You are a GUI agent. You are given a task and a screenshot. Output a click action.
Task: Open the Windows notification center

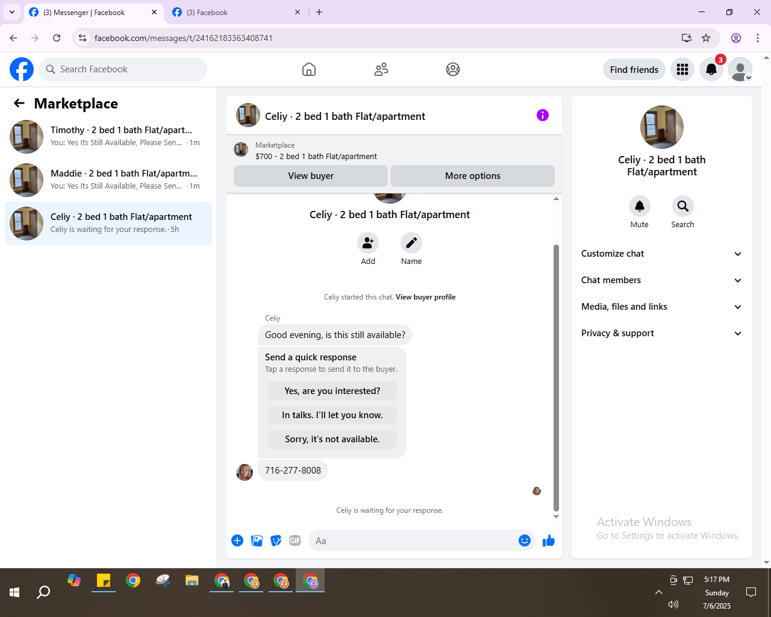[x=751, y=592]
